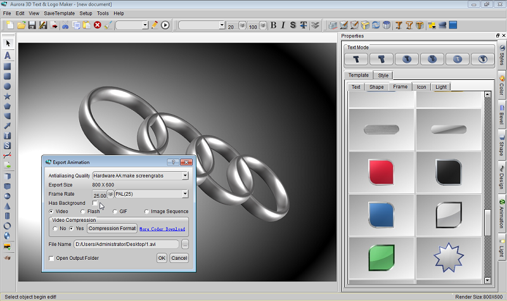Open the Tools menu
The height and width of the screenshot is (301, 507).
[x=103, y=13]
